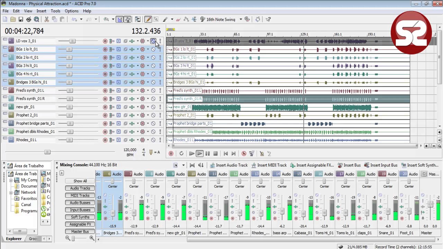Save the project with the floppy icon
Screen dimensions: 443x249
[x=21, y=19]
